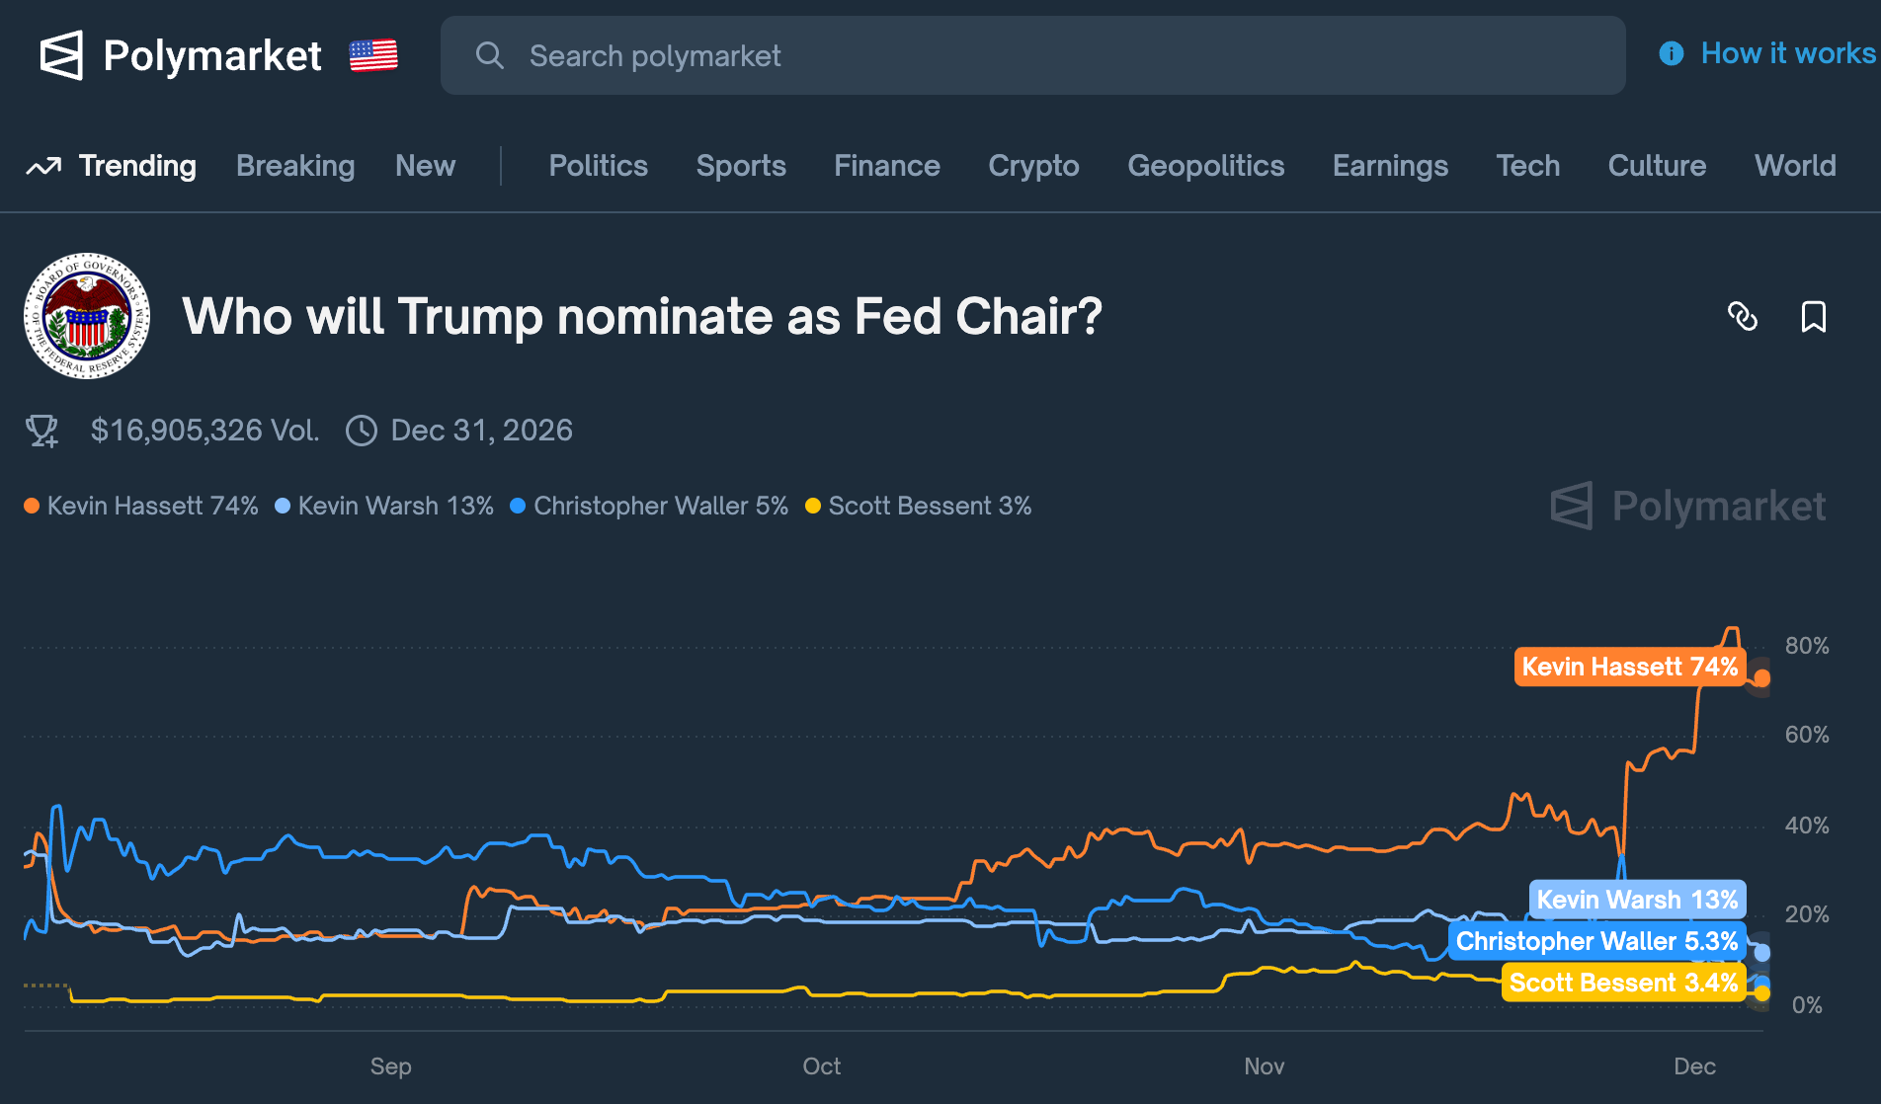The width and height of the screenshot is (1881, 1104).
Task: Bookmark the Fed Chair market
Action: click(1814, 317)
